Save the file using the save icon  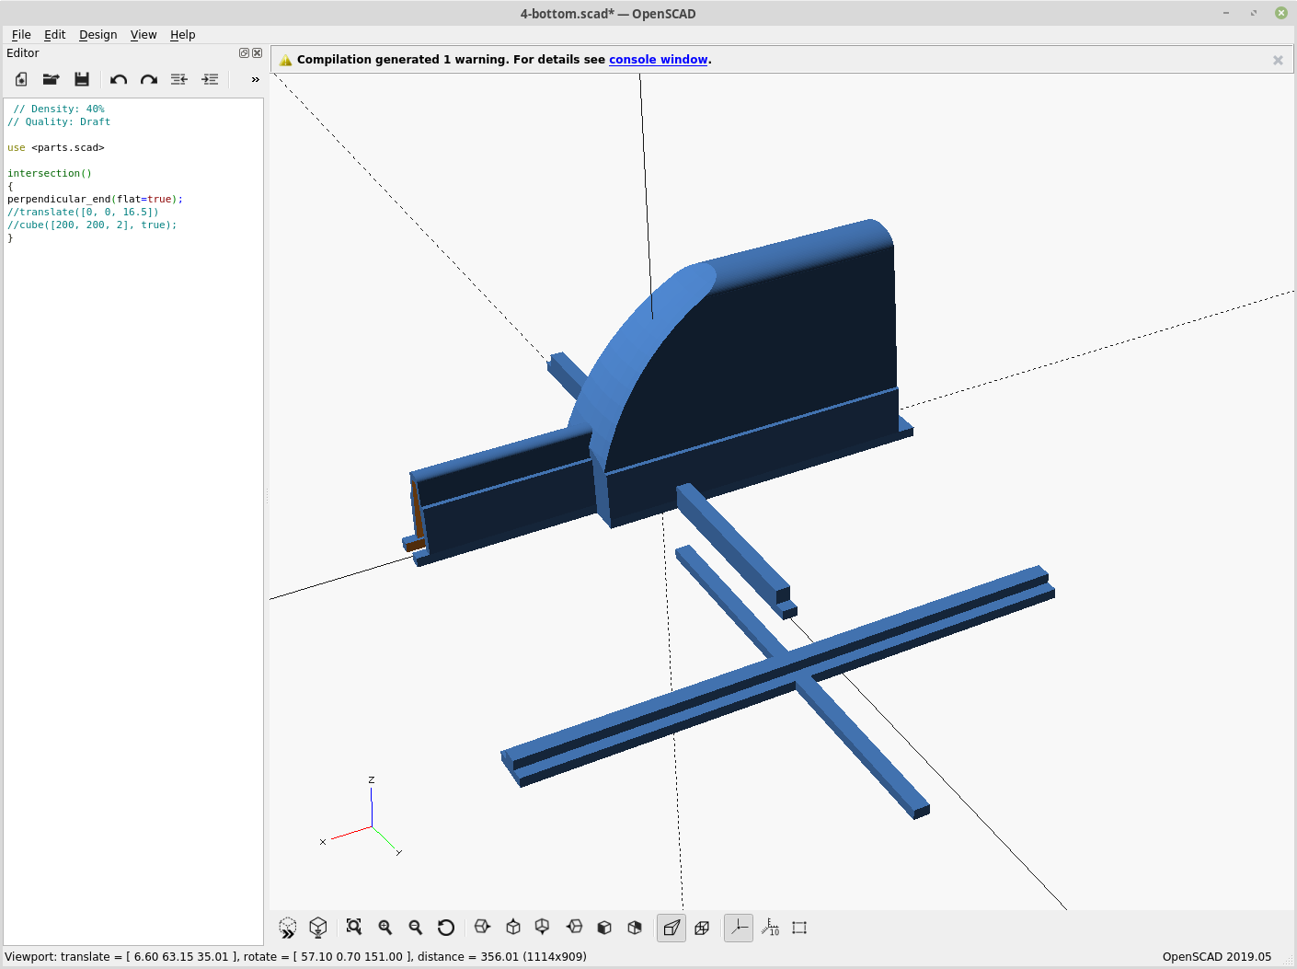82,79
